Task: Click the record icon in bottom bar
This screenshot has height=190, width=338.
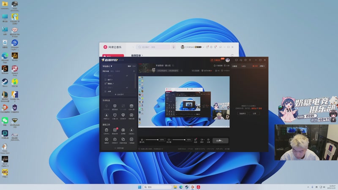Action: click(202, 140)
